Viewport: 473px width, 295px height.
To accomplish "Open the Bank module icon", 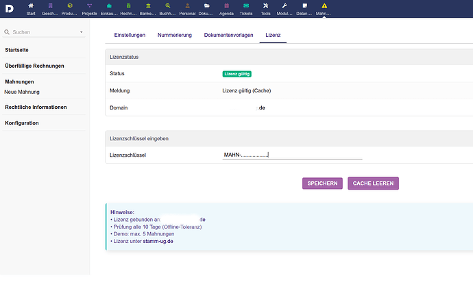I will (x=148, y=6).
